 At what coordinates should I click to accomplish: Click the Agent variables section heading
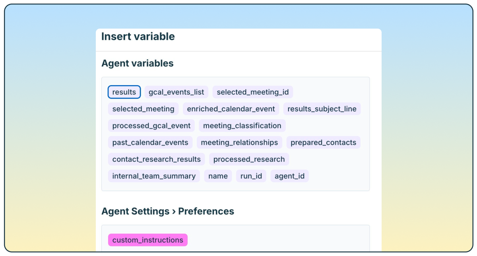[x=138, y=63]
